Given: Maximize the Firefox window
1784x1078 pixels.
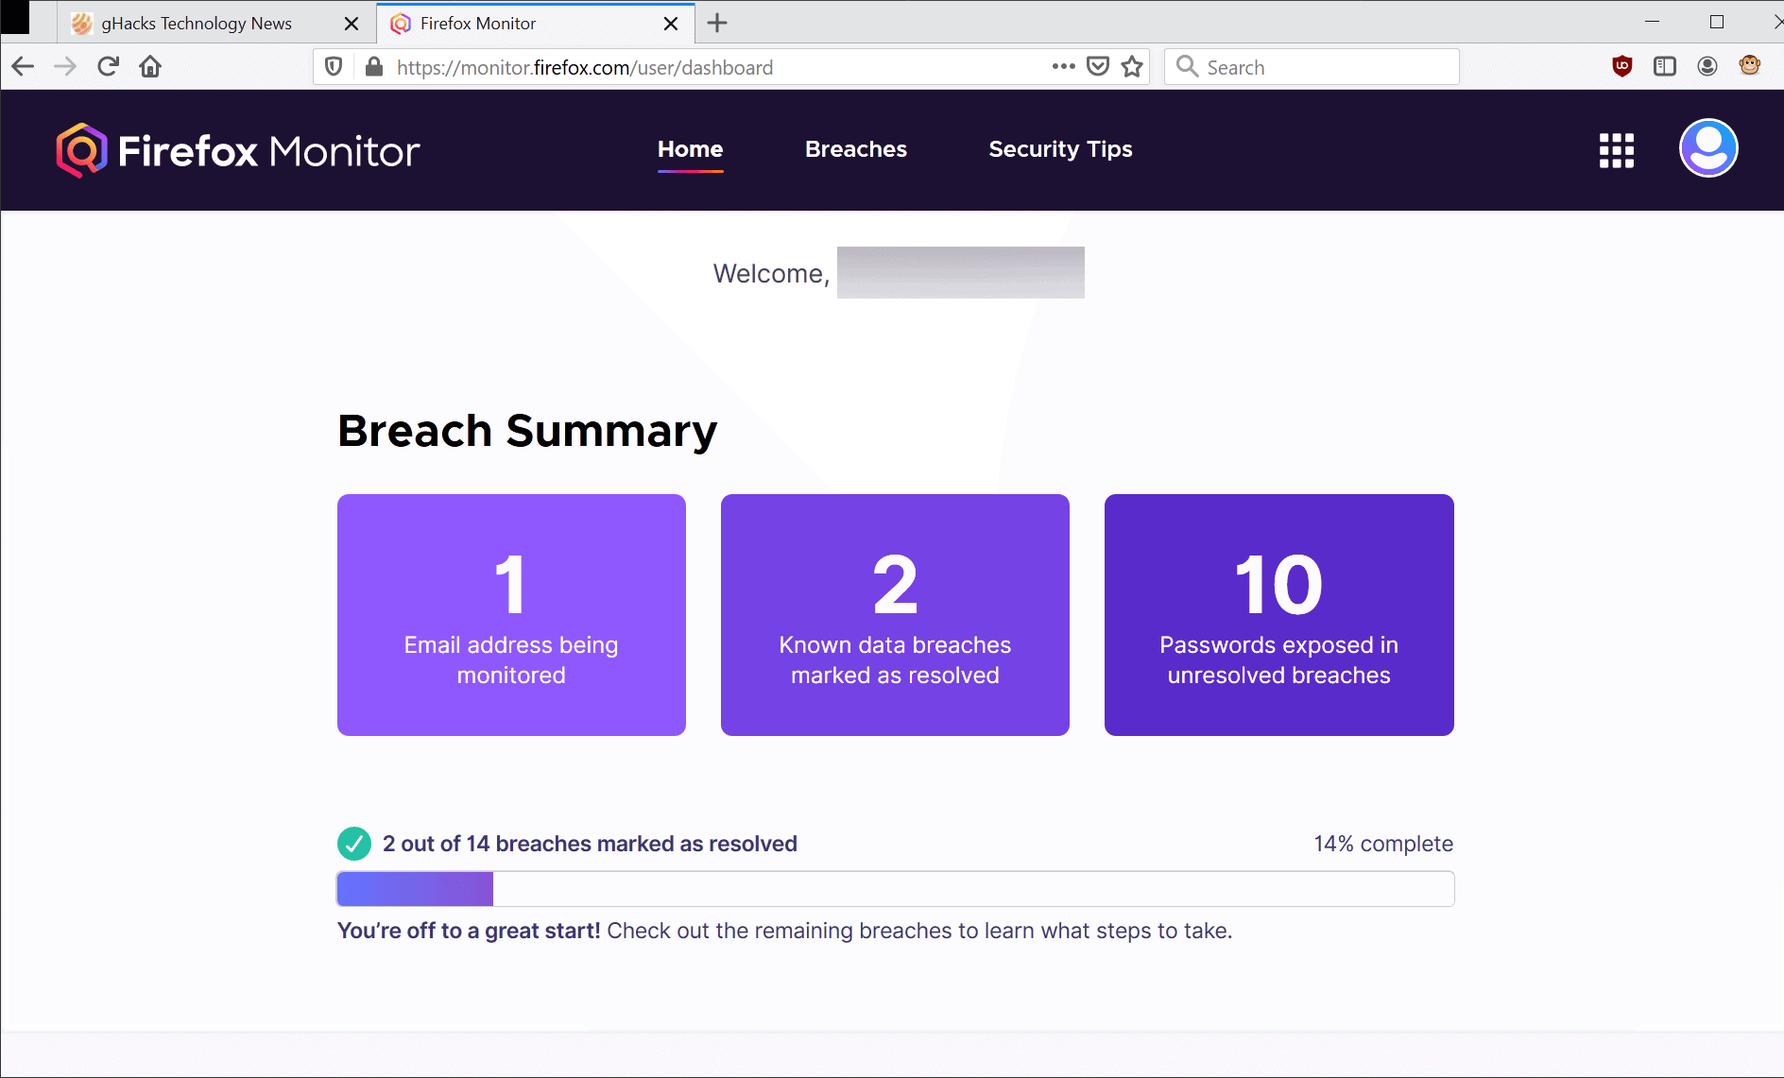Looking at the screenshot, I should click(1717, 22).
